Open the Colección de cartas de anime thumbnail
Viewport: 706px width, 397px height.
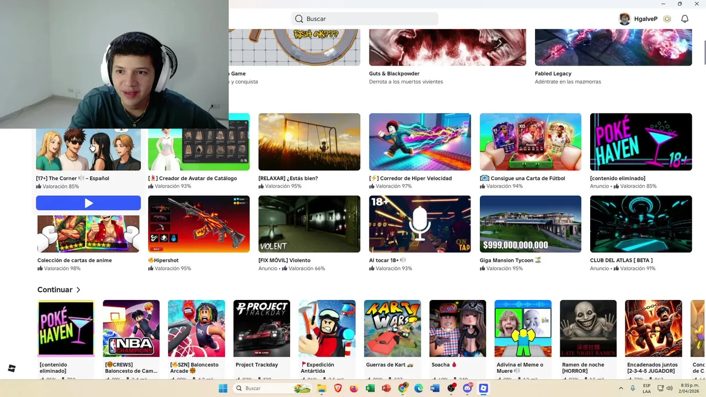(x=88, y=234)
